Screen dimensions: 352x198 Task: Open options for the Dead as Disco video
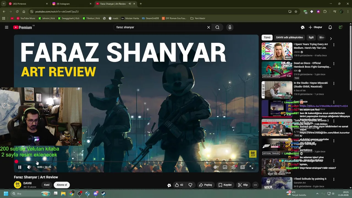[x=334, y=64]
